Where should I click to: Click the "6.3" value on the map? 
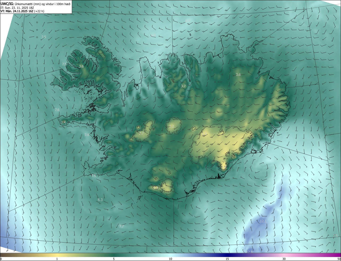tap(100, 200)
